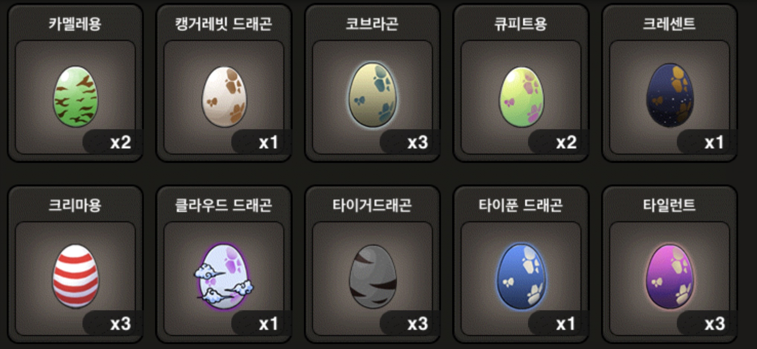
Task: Pick the red-striped 크리마용 egg
Action: pyautogui.click(x=76, y=276)
